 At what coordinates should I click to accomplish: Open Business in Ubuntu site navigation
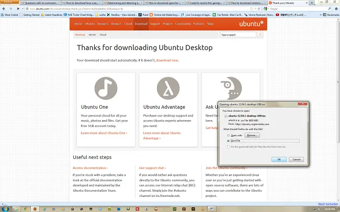point(103,24)
